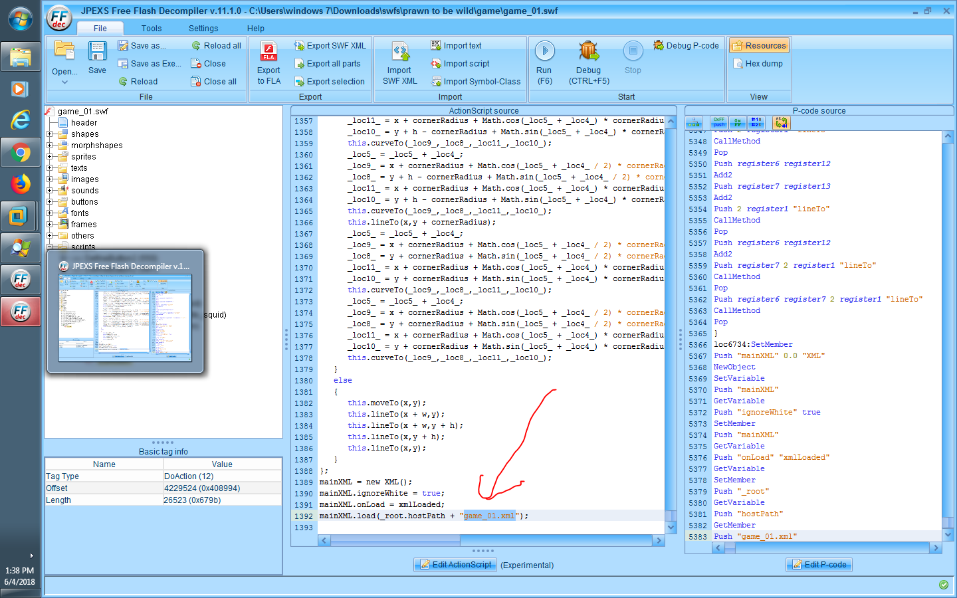This screenshot has height=598, width=957.
Task: Select header item in the tree
Action: [x=84, y=122]
